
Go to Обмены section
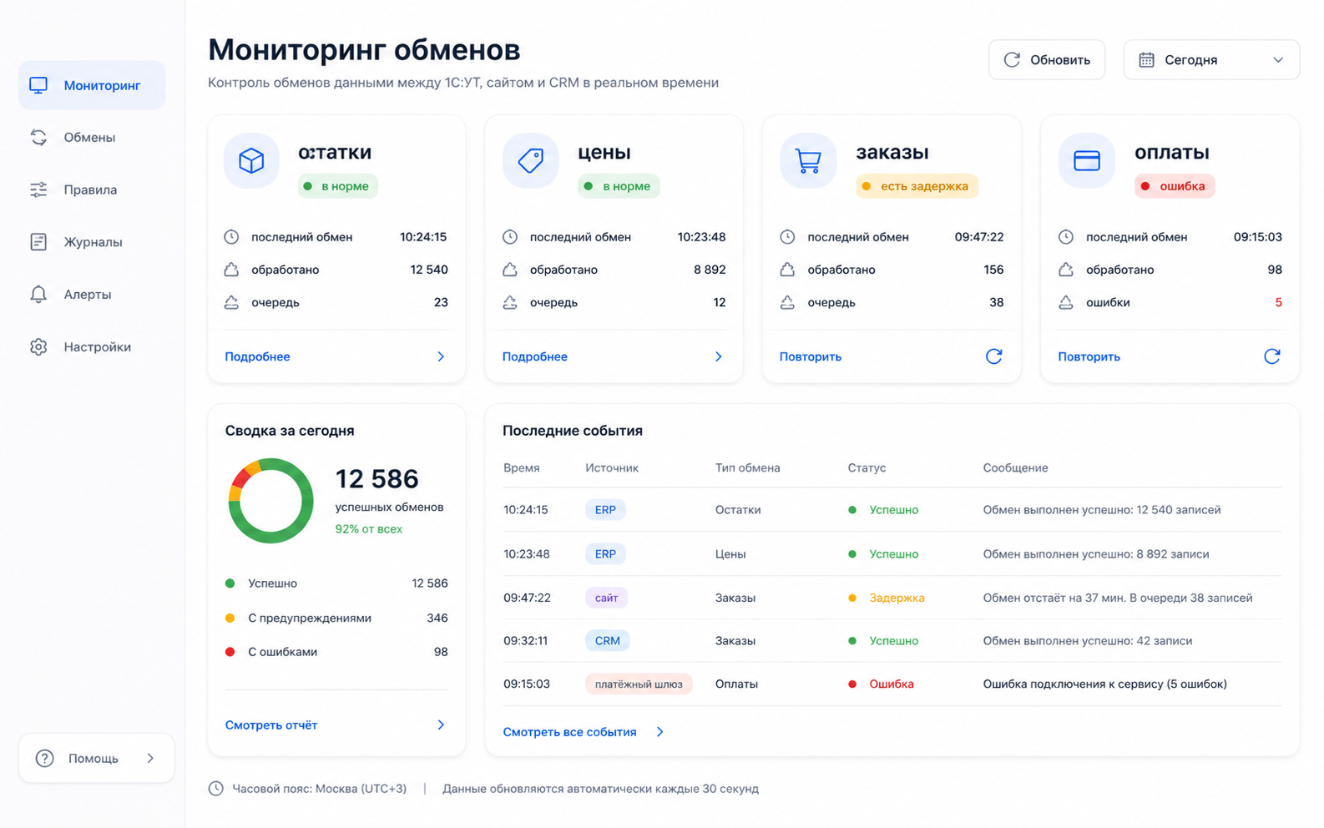pyautogui.click(x=89, y=137)
